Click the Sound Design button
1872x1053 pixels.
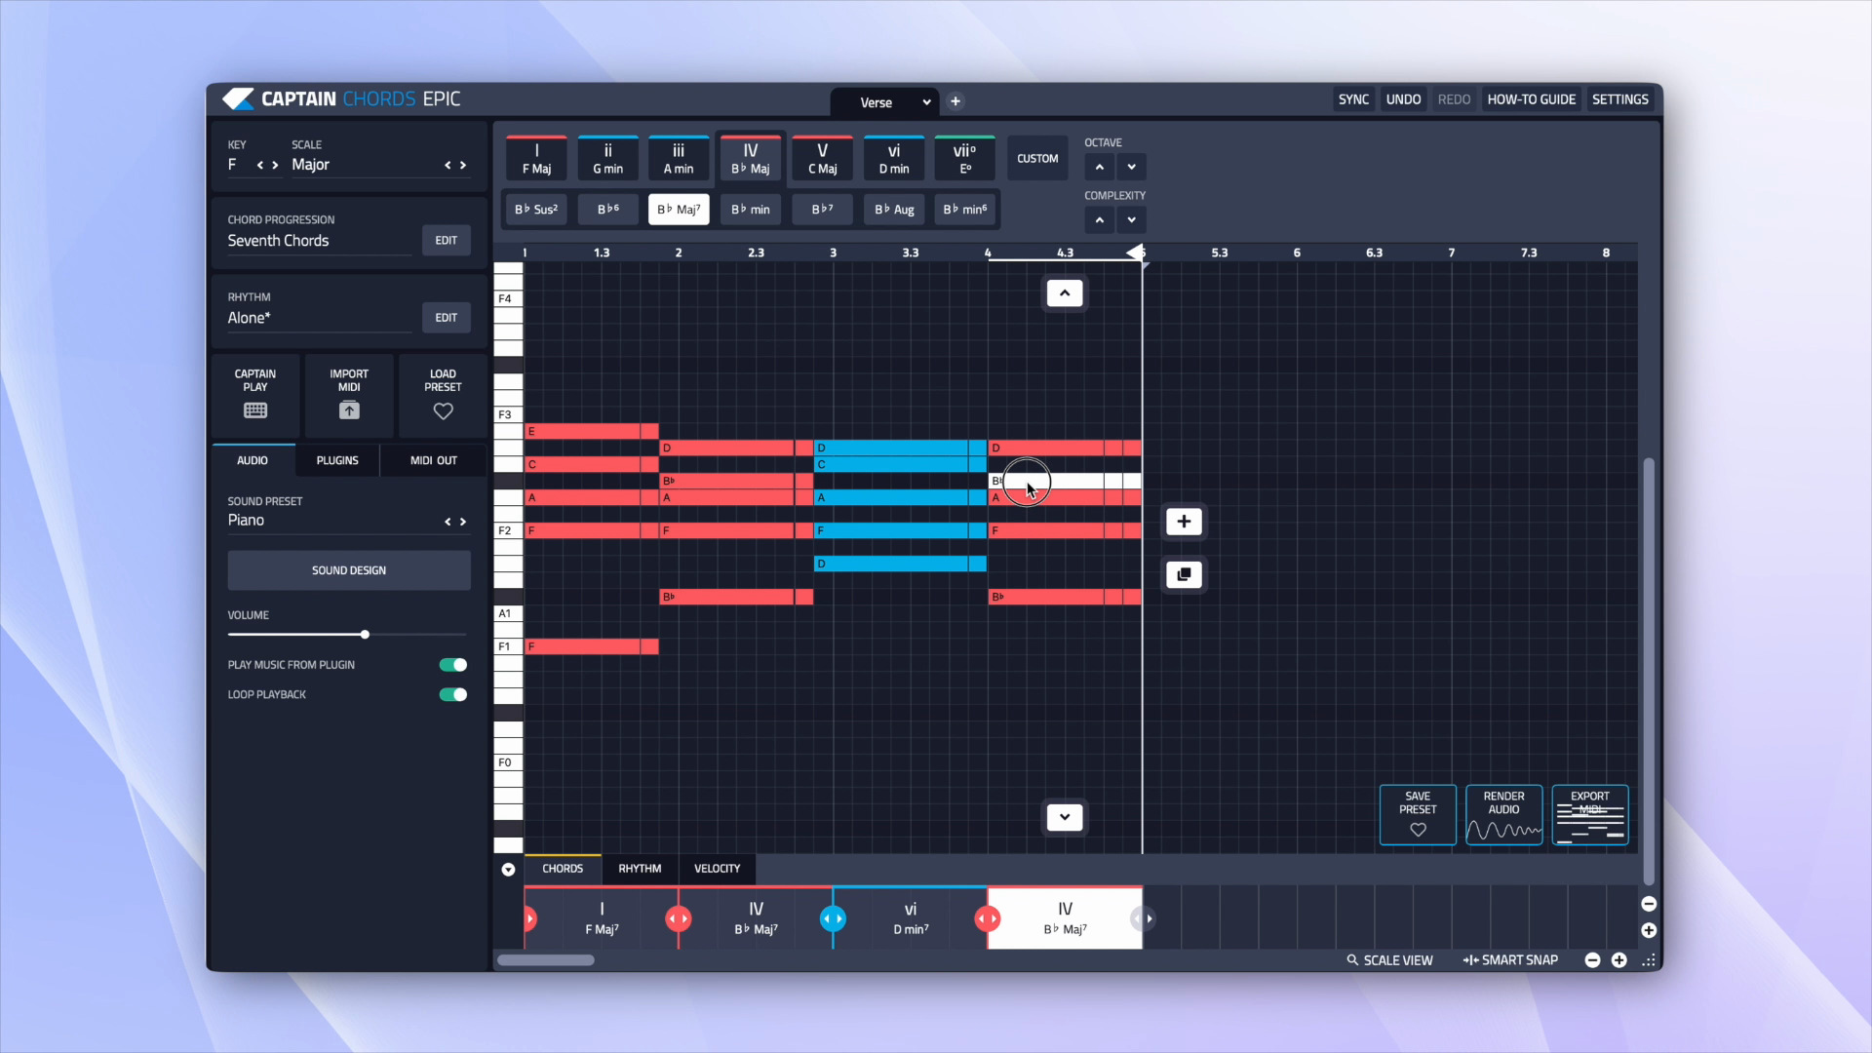pos(349,570)
